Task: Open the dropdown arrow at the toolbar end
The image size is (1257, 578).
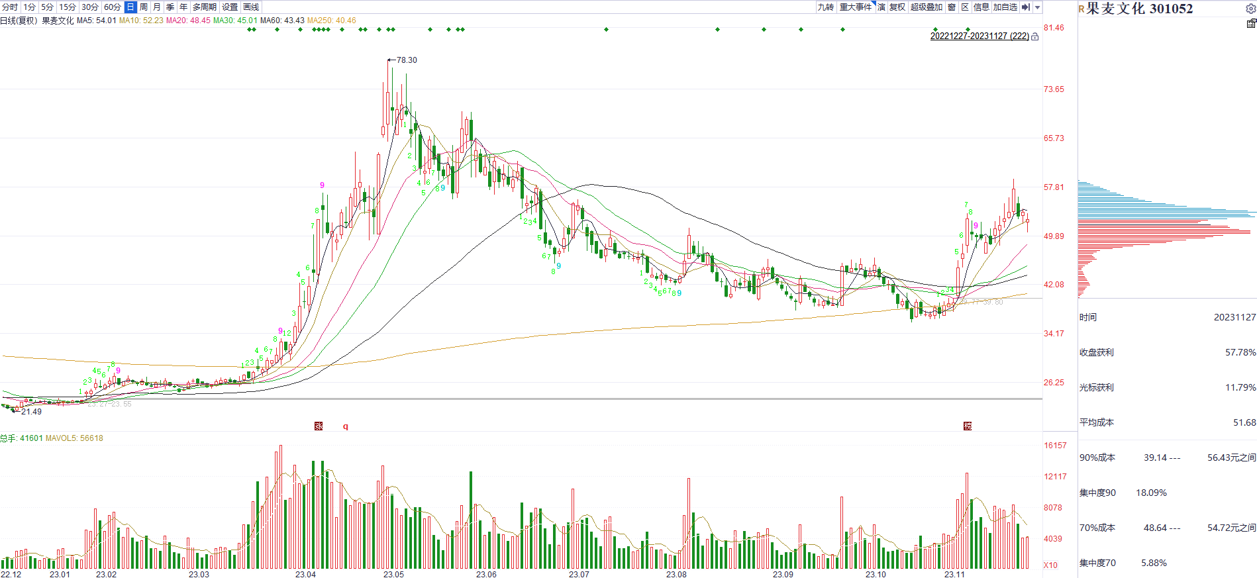Action: pos(1038,7)
